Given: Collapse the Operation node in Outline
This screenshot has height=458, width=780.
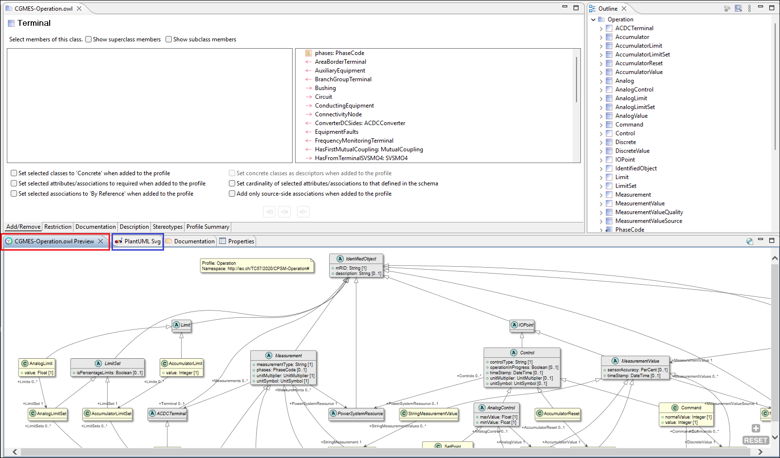Looking at the screenshot, I should coord(593,19).
